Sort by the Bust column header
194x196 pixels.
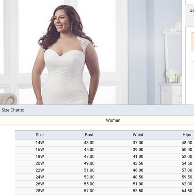(89, 135)
